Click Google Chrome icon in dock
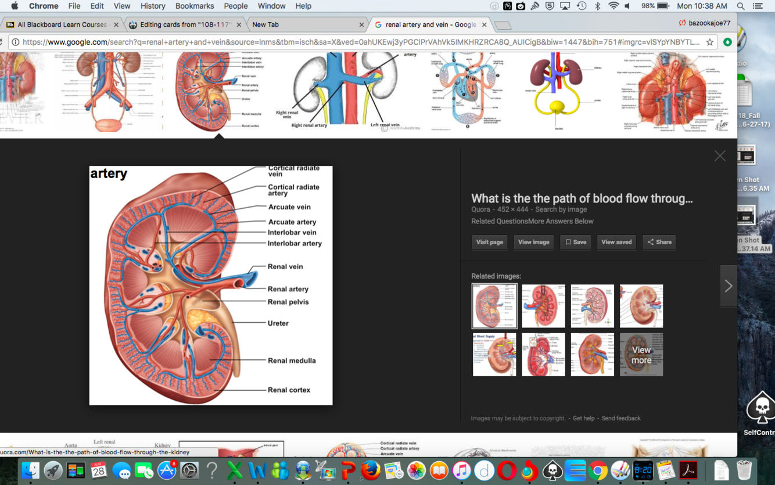Screen dimensions: 775x485 pyautogui.click(x=598, y=470)
